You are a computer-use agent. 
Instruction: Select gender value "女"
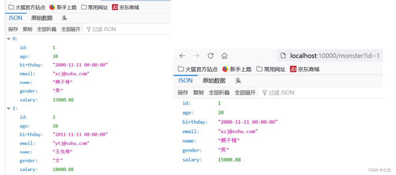(x=58, y=160)
